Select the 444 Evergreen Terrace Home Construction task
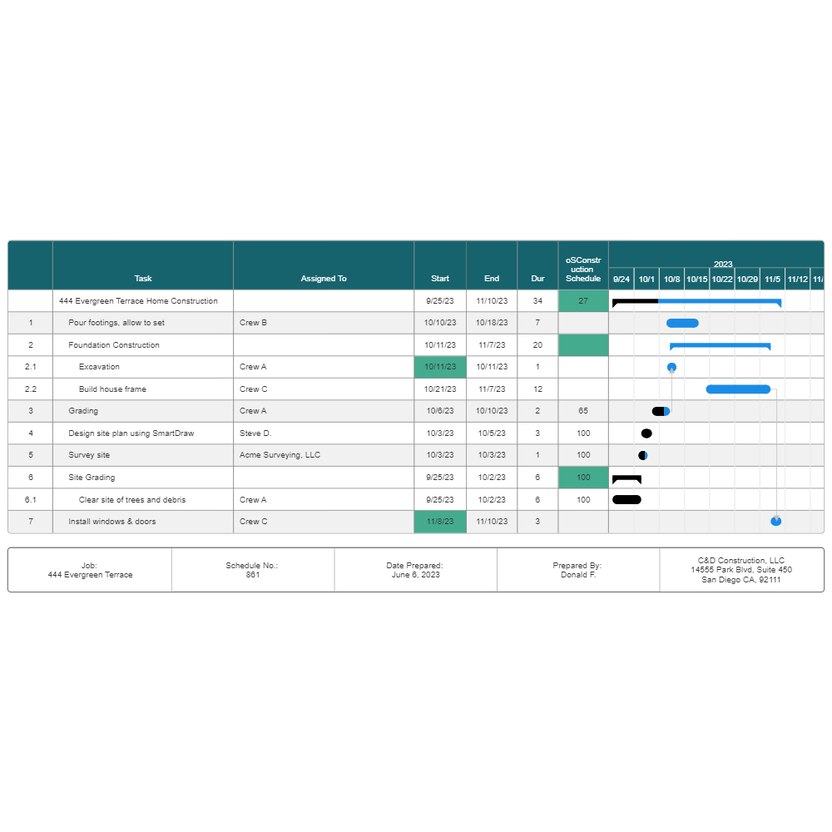The height and width of the screenshot is (832, 832). pyautogui.click(x=143, y=301)
